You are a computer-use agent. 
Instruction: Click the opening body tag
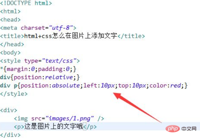coord(10,53)
